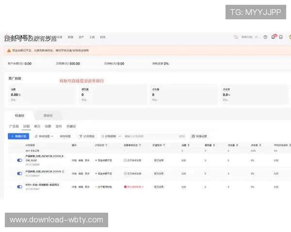The width and height of the screenshot is (291, 232).
Task: Click the red rejection icon in 0701 row
Action: coord(125,187)
